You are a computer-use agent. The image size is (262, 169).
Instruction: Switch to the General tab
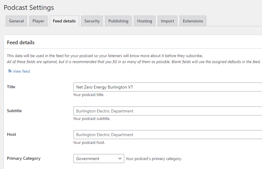tap(17, 21)
